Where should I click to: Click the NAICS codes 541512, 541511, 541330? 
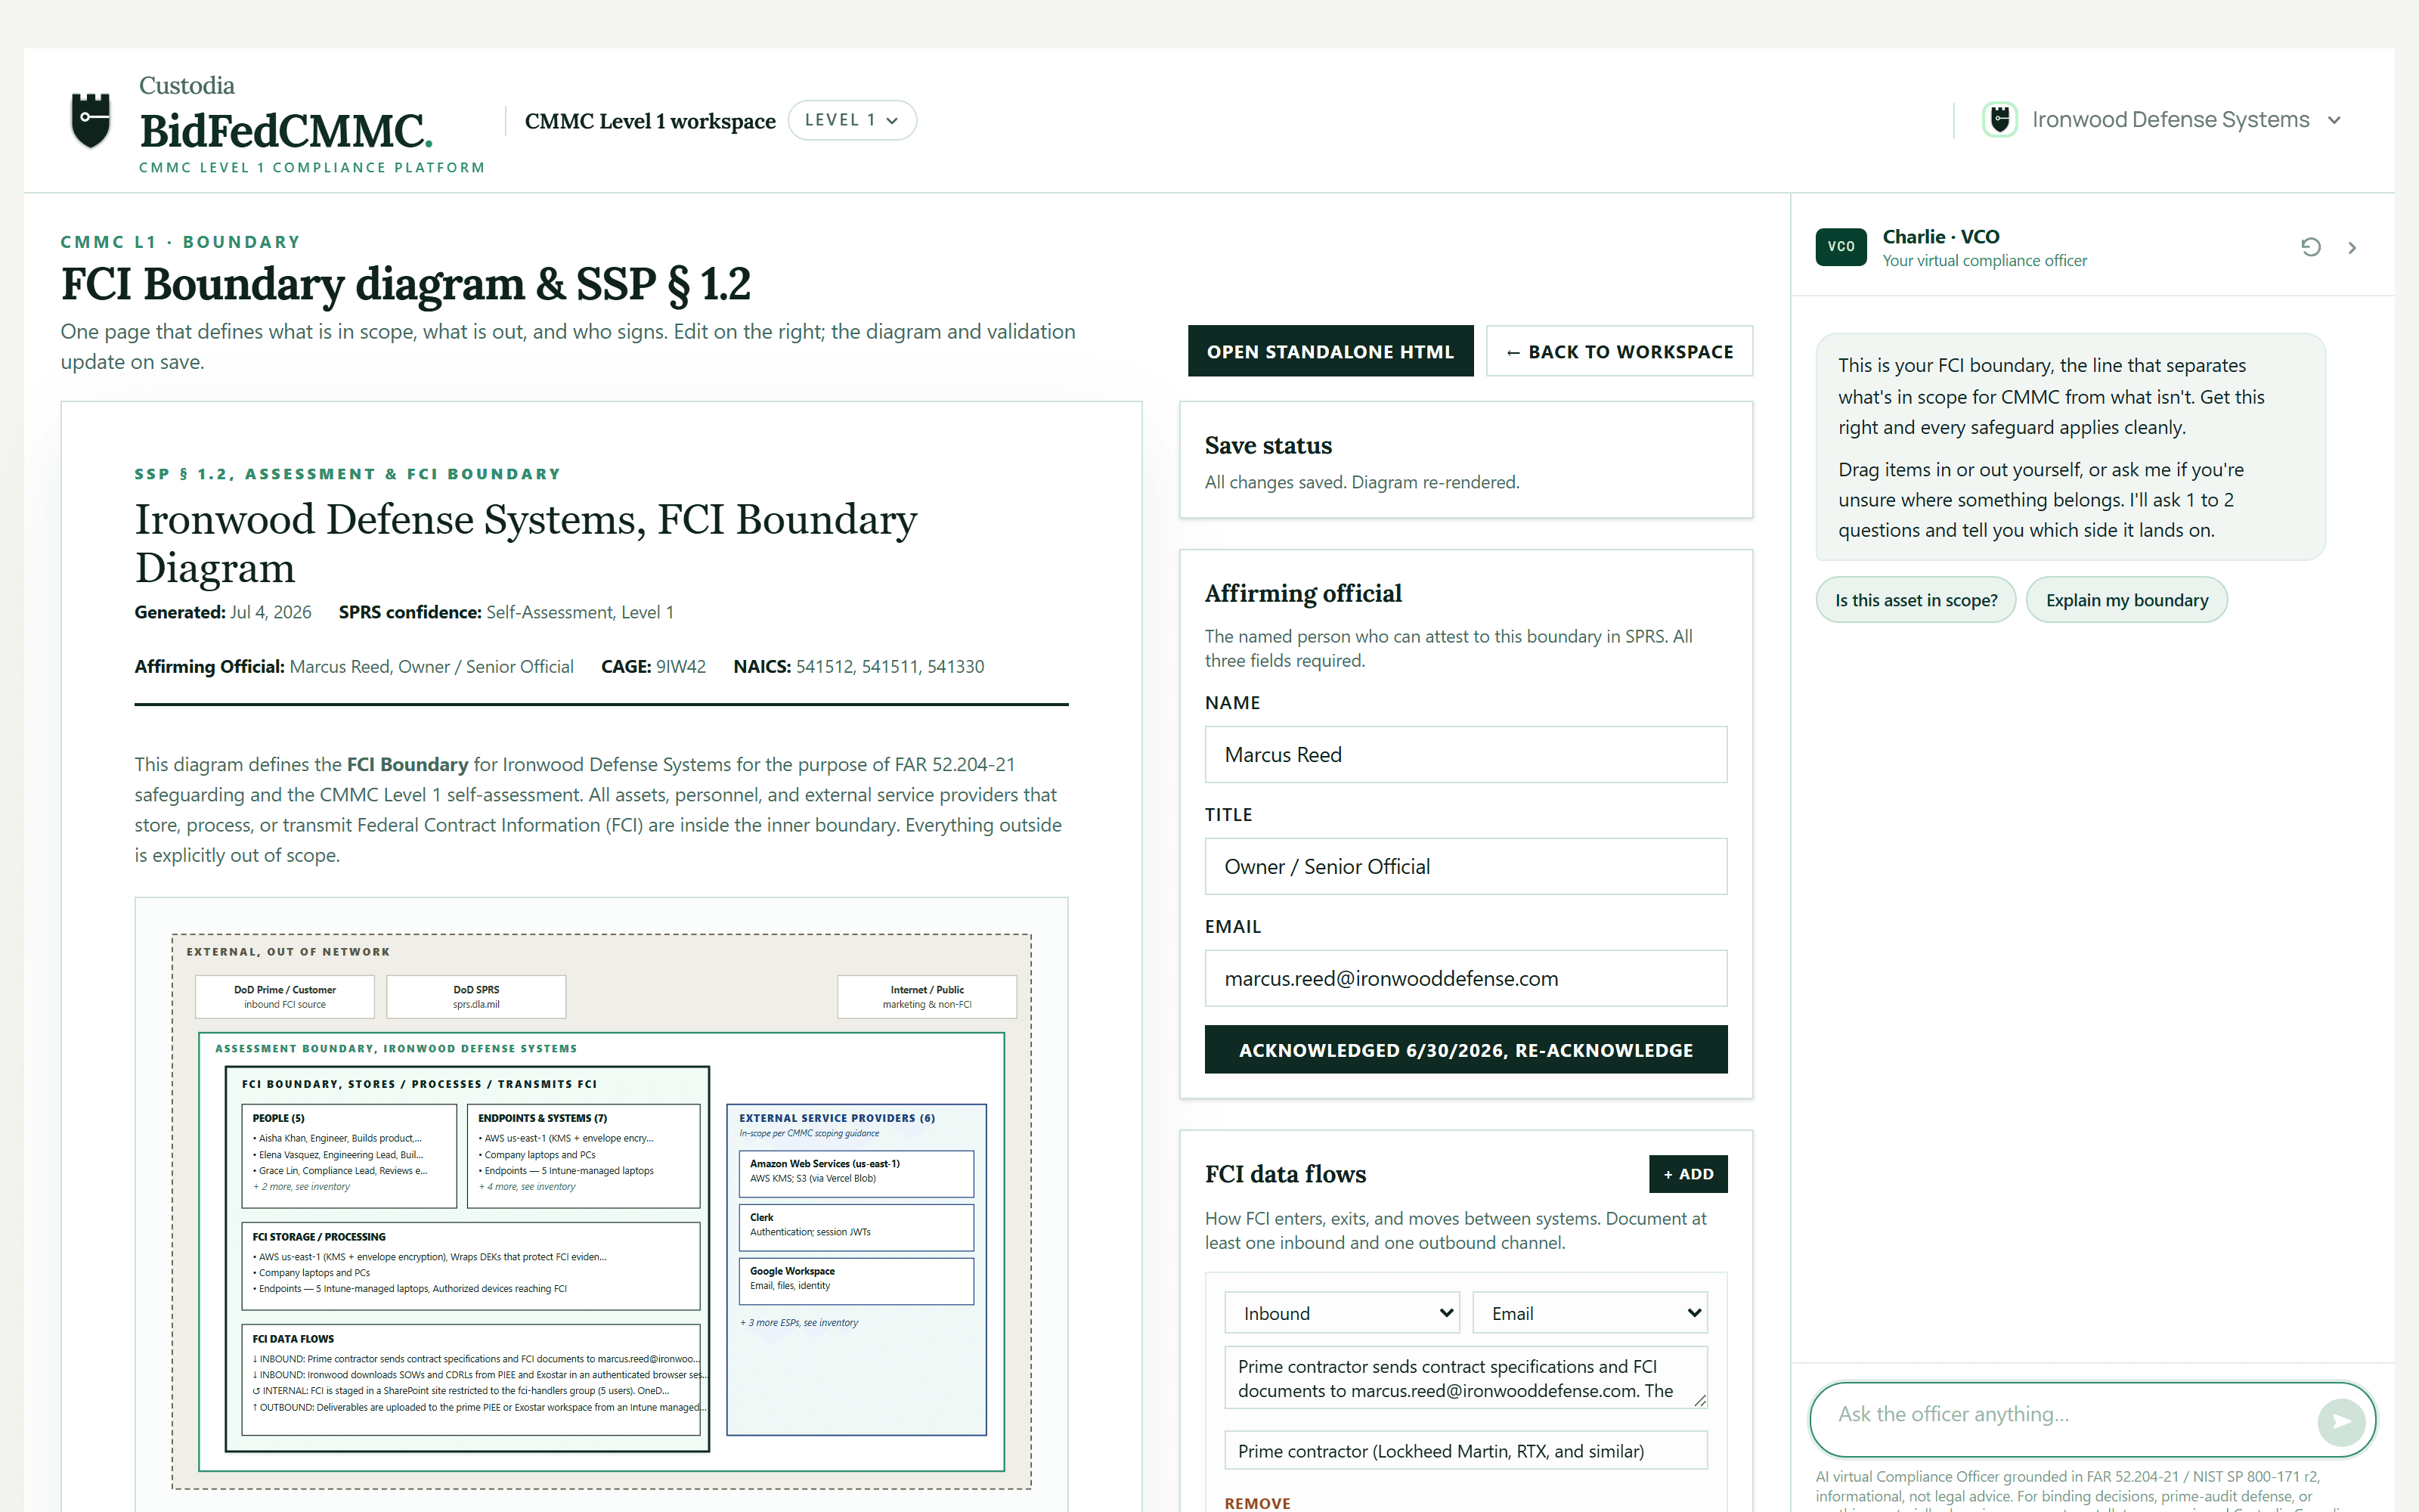[890, 667]
